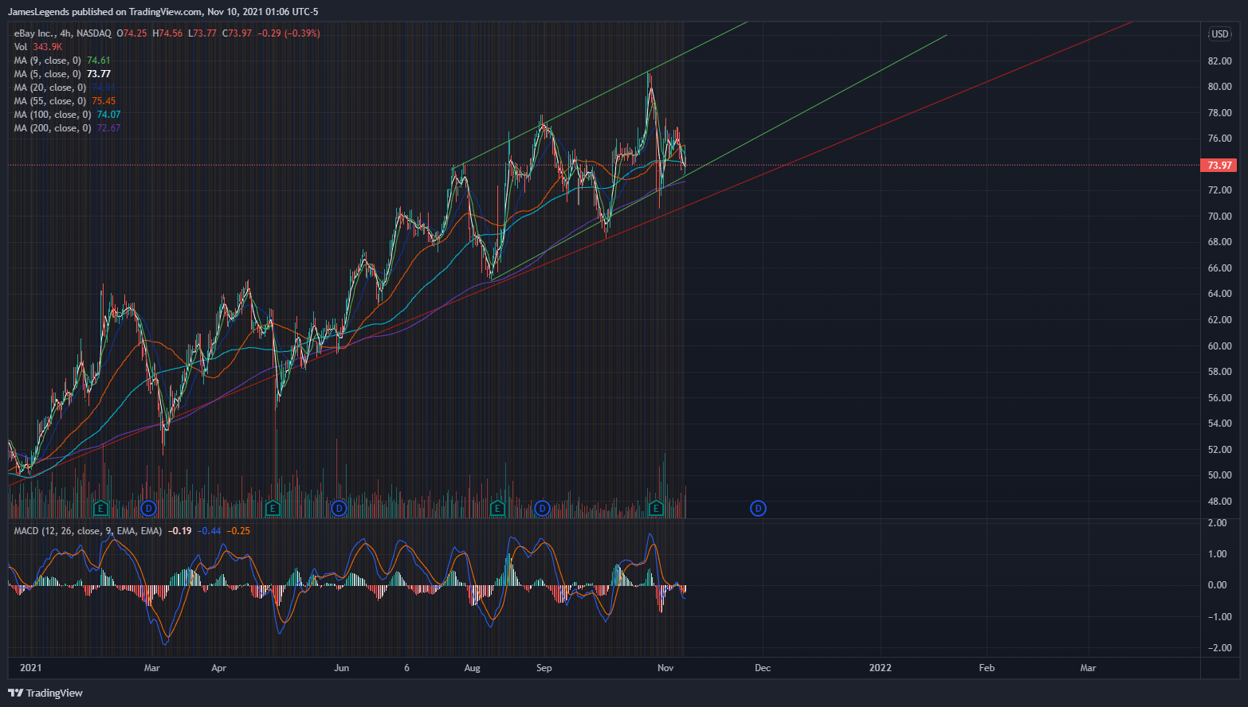Click the MACD axis 2.00 label
Screen dimensions: 1248x707
point(1217,523)
